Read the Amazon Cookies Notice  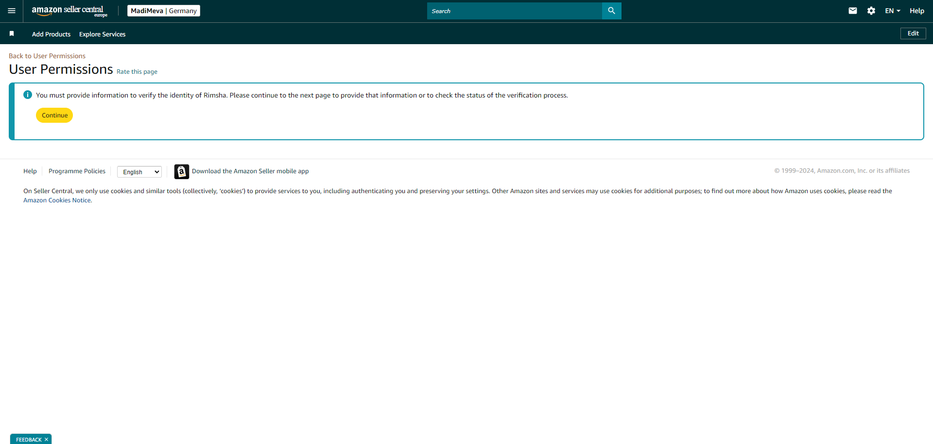[x=57, y=200]
